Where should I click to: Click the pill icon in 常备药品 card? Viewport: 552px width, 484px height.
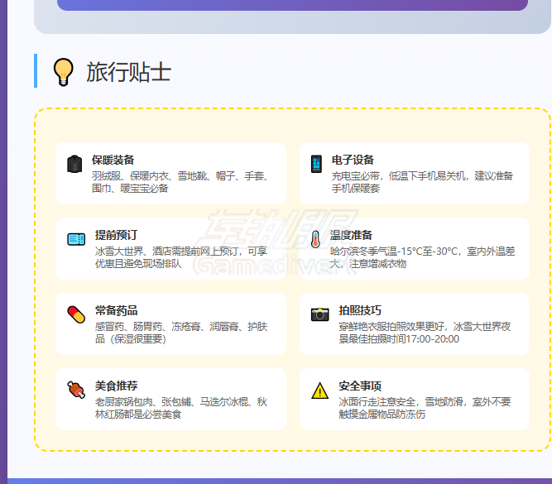click(x=76, y=314)
